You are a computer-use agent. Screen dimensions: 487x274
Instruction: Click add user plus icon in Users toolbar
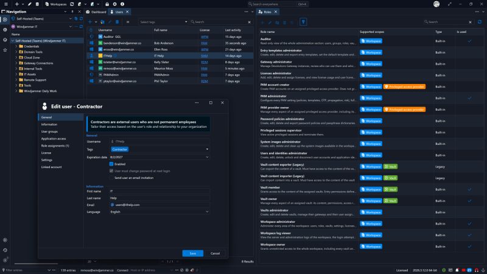tap(90, 22)
